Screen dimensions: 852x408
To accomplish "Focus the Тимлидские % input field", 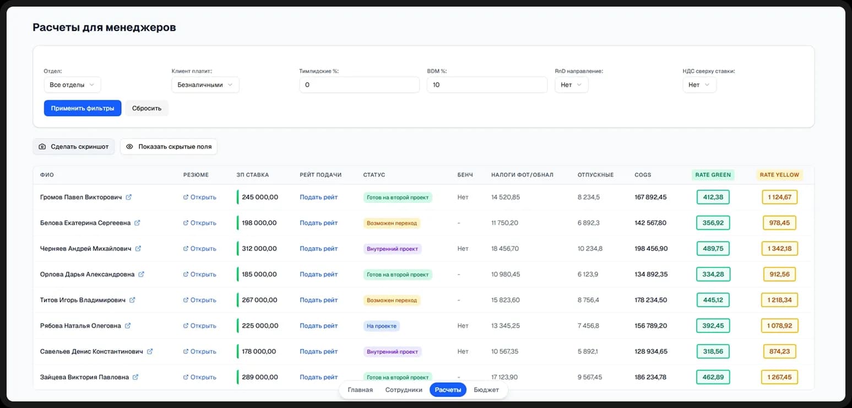I will 360,85.
